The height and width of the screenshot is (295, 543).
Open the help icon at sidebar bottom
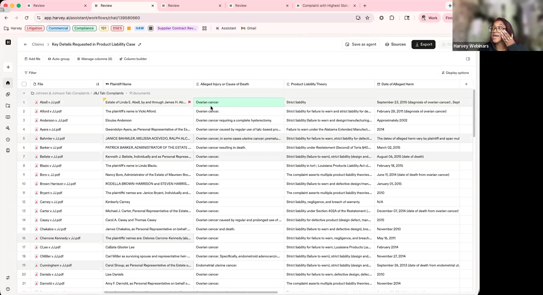[x=8, y=289]
